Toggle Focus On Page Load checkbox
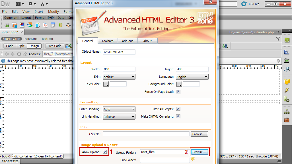 coord(178,91)
